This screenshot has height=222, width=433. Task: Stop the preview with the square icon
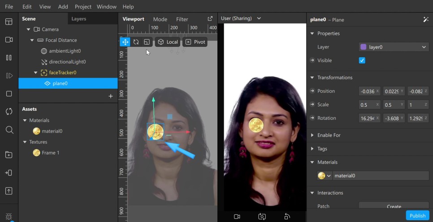pyautogui.click(x=9, y=94)
